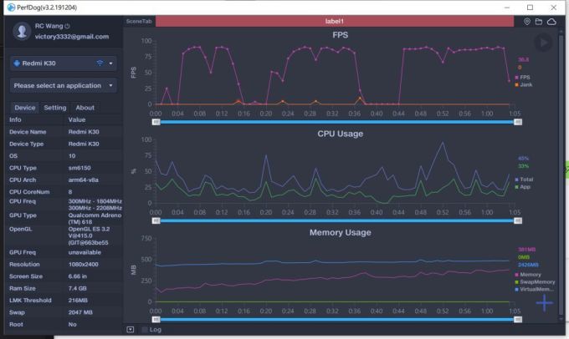The image size is (569, 339).
Task: Click the CPU Type value sm6150
Action: click(79, 168)
